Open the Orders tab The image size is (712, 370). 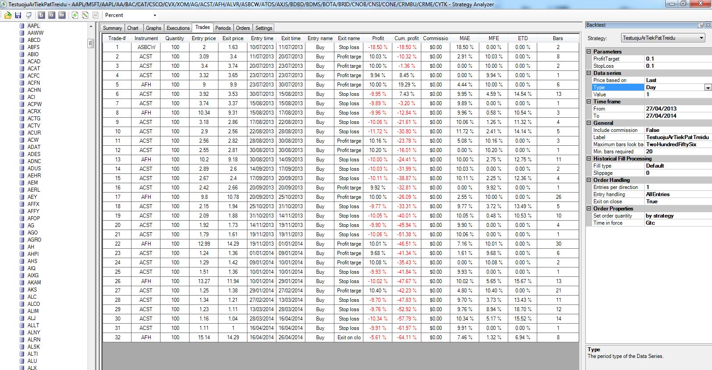(243, 28)
